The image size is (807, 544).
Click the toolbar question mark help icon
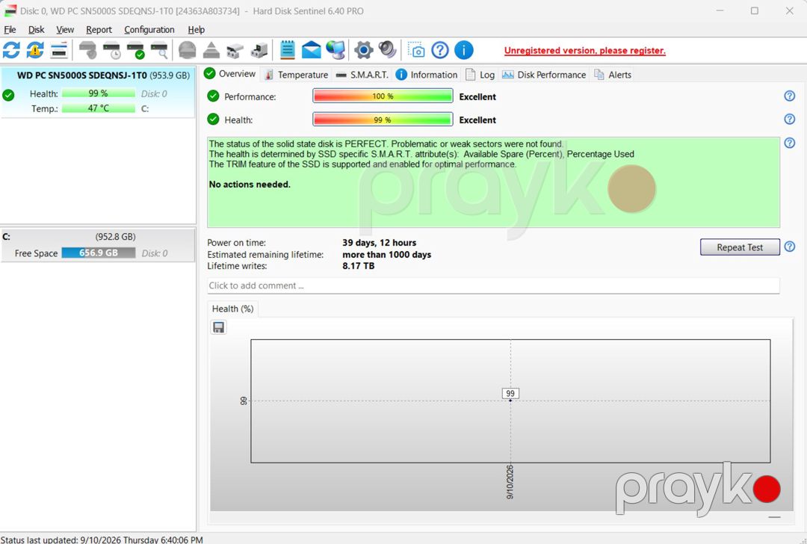(x=440, y=50)
